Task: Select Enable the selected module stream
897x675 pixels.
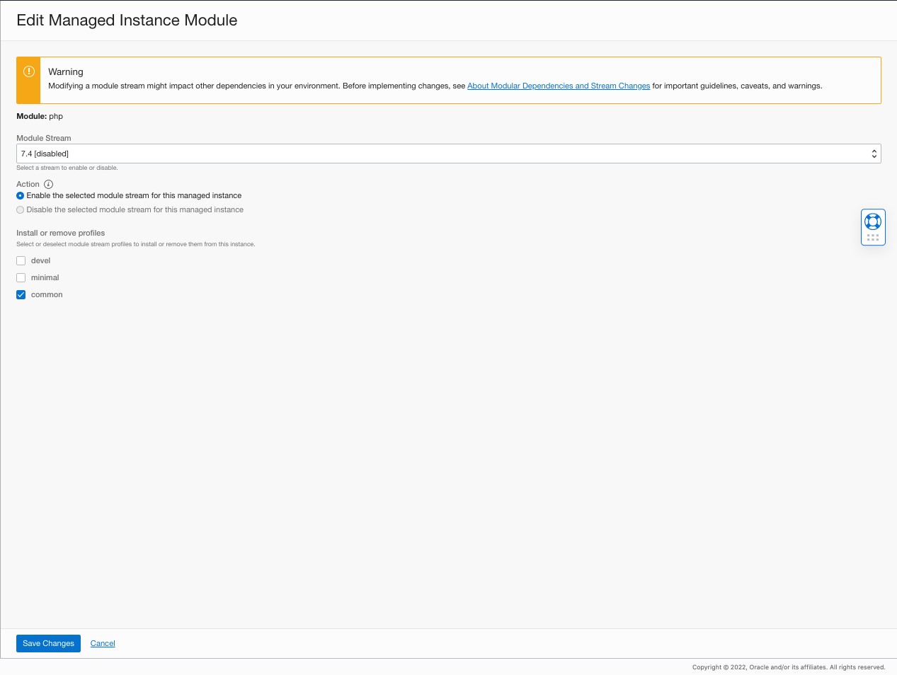Action: coord(21,196)
